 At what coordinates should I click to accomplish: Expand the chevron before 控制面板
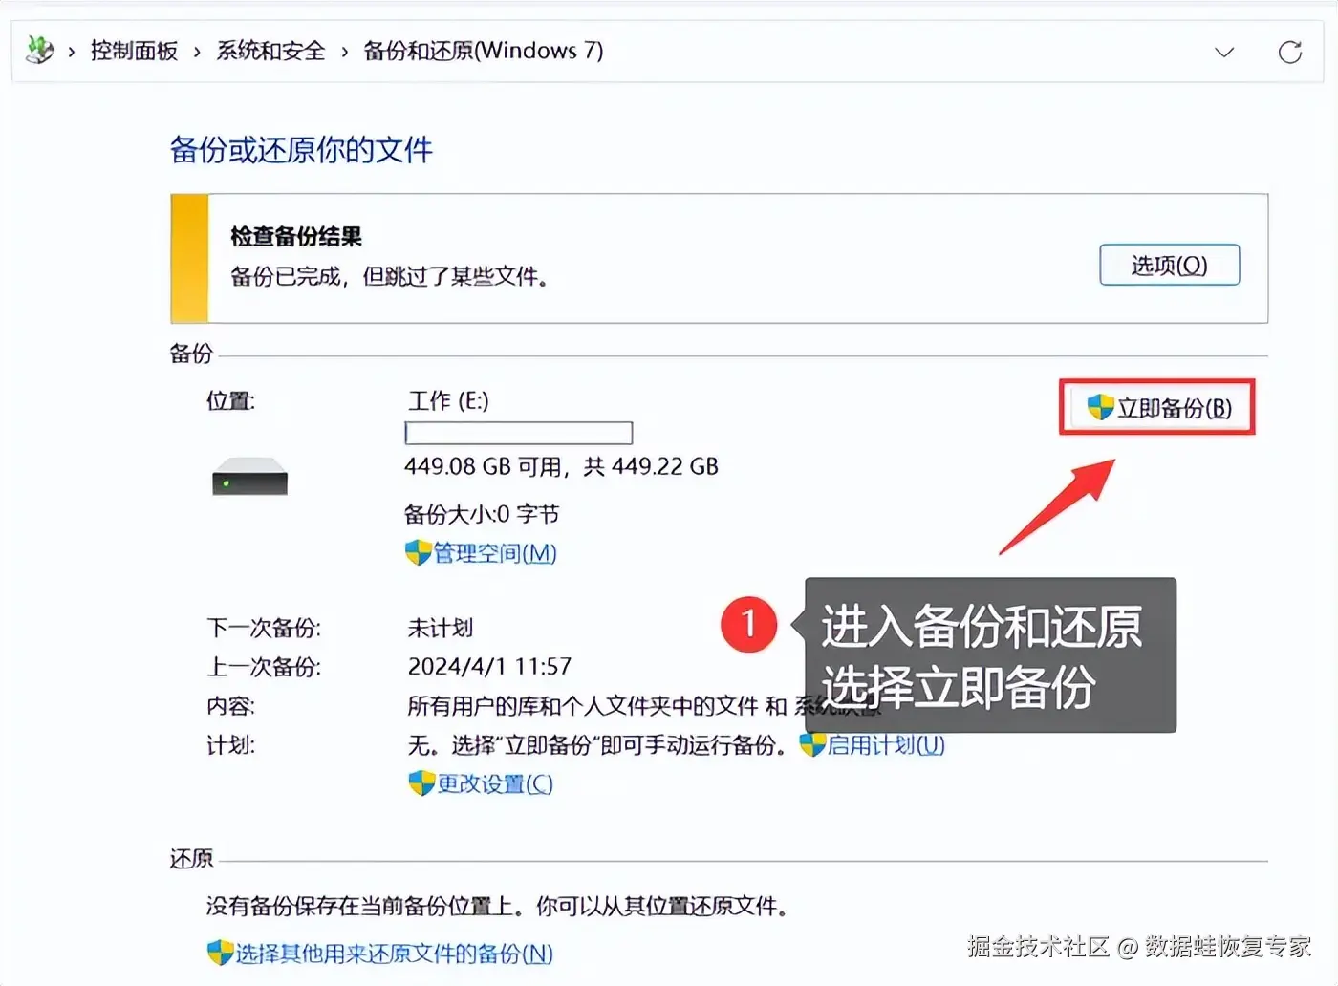coord(72,52)
